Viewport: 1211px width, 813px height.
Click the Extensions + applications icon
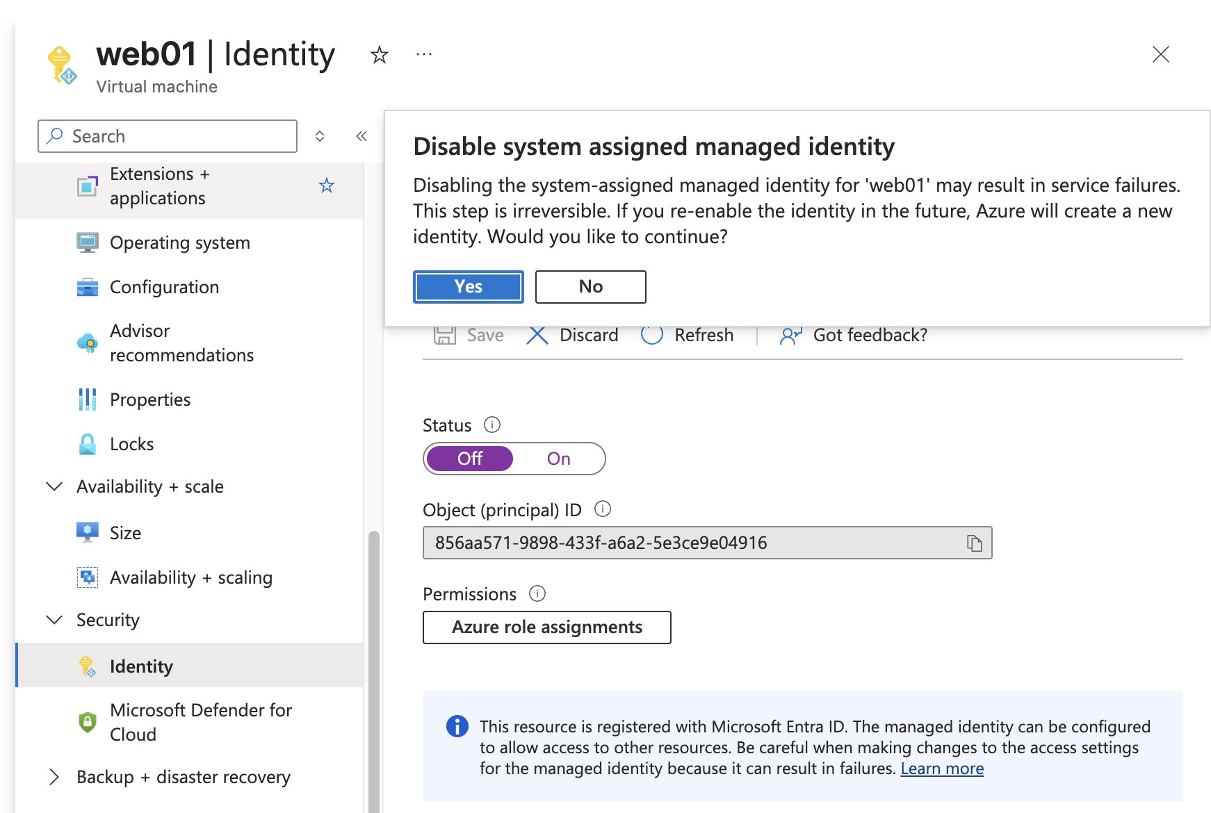point(88,186)
